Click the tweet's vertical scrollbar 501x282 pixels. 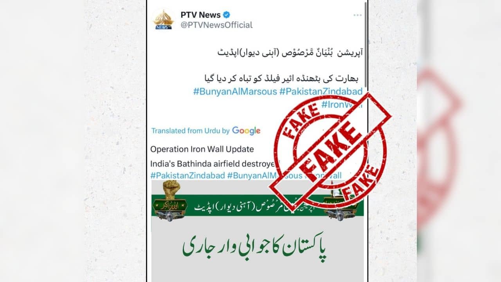(366, 44)
